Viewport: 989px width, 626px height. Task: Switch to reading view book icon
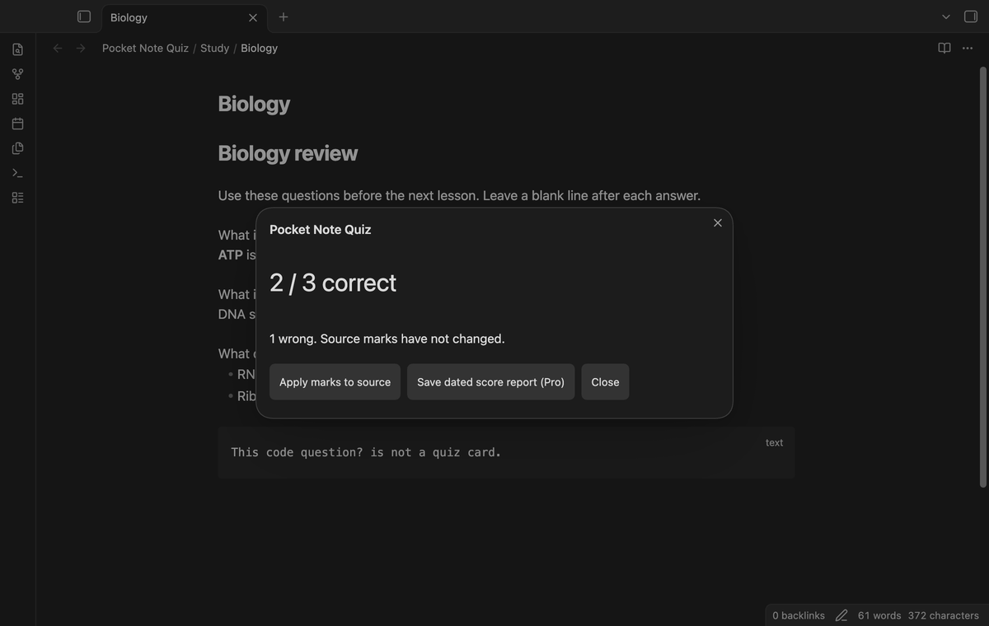click(x=944, y=49)
